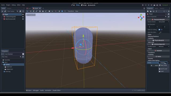This screenshot has width=171, height=96.
Task: Open the Transform viewport menu
Action: (71, 11)
